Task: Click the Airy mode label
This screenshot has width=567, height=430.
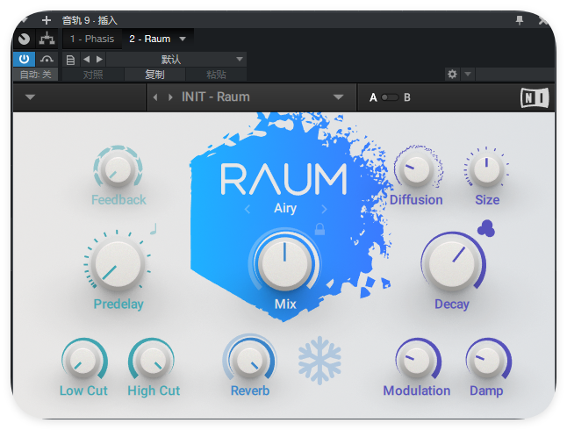Action: [285, 208]
